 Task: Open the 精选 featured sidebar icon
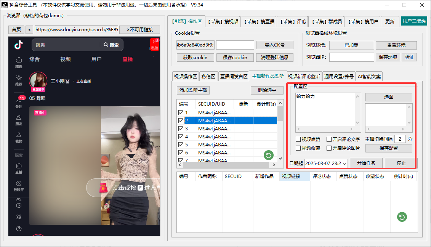19,62
